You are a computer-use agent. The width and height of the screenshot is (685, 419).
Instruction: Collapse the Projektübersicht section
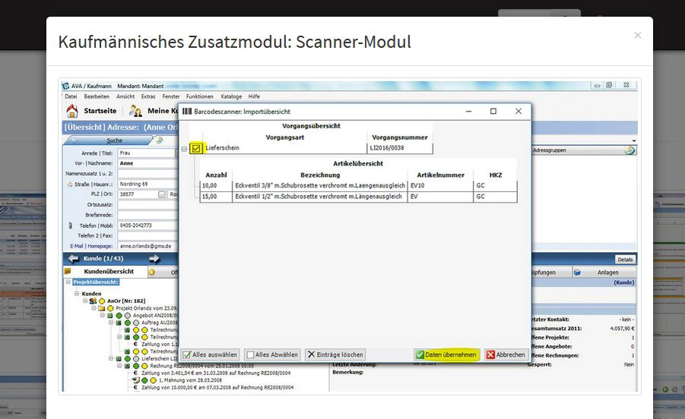(68, 282)
